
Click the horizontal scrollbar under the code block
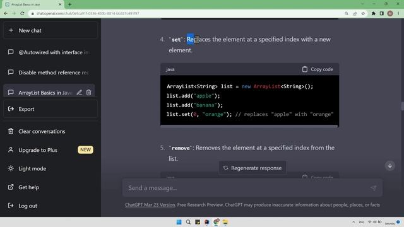pos(249,126)
